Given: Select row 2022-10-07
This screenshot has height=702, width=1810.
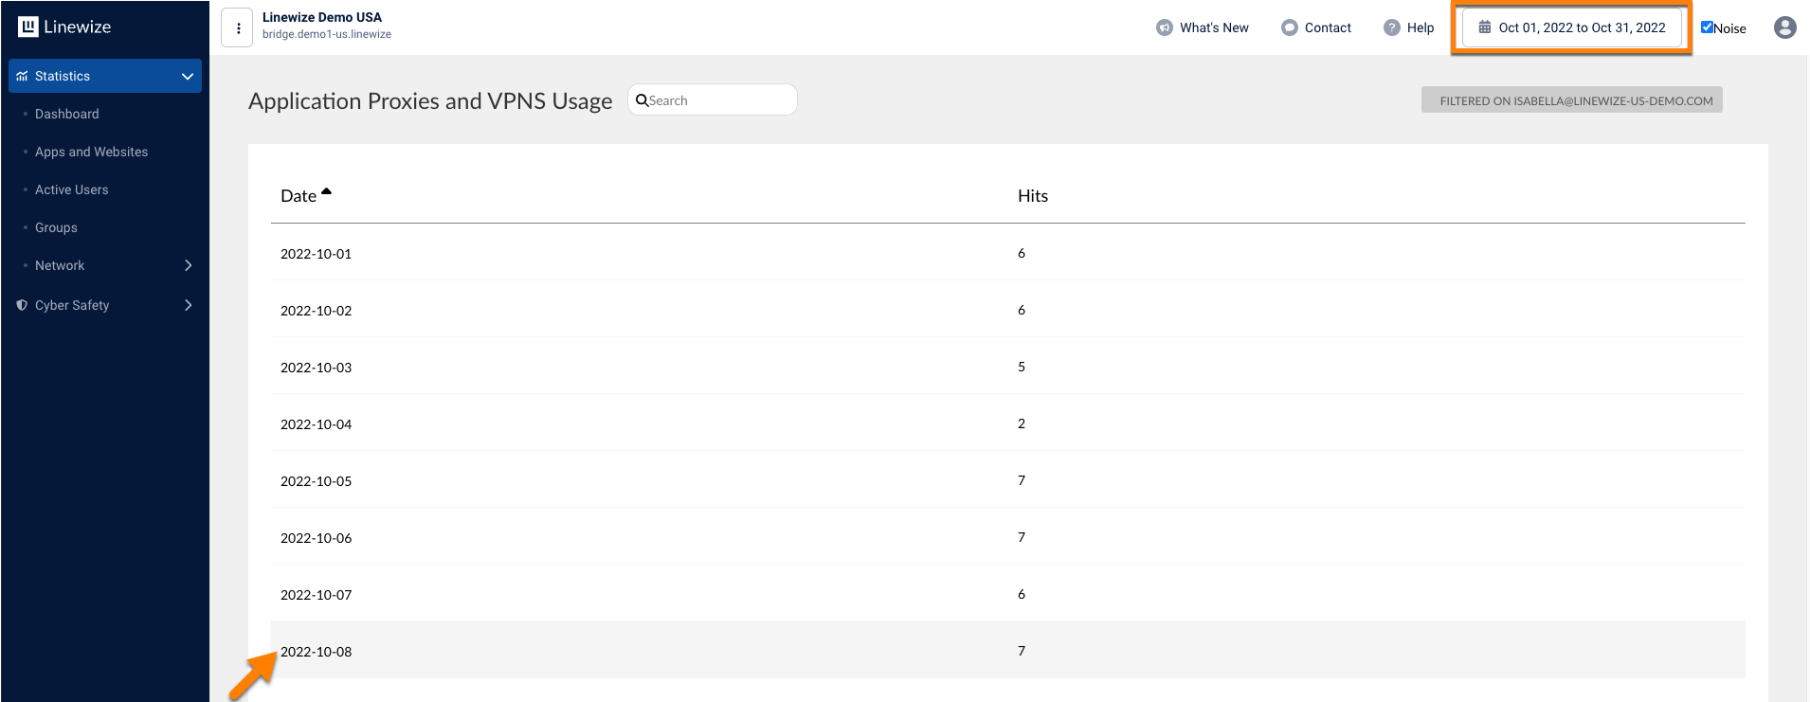Looking at the screenshot, I should coord(1008,594).
